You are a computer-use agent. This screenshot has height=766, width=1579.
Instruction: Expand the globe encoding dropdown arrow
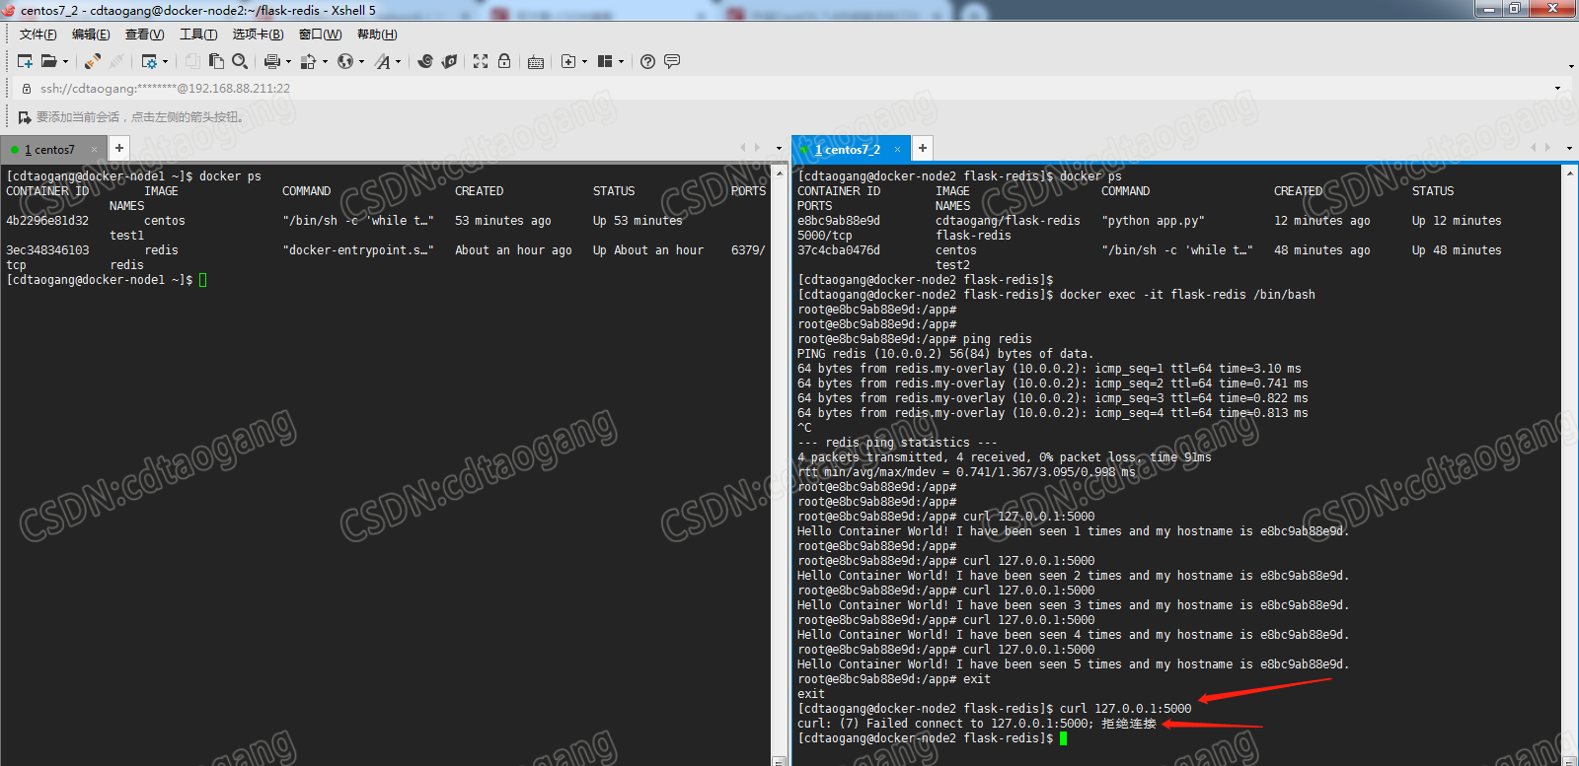click(361, 61)
